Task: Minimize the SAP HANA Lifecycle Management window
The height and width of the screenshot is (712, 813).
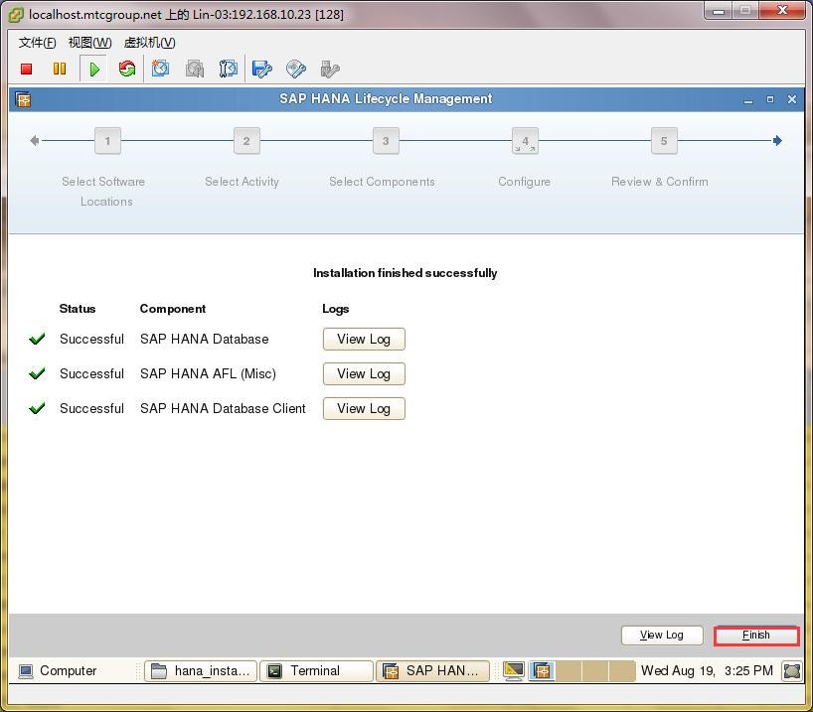Action: pyautogui.click(x=748, y=99)
